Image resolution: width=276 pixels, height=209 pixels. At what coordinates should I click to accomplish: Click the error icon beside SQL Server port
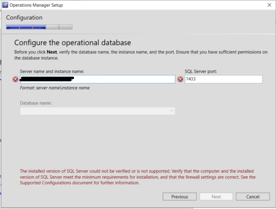180,79
